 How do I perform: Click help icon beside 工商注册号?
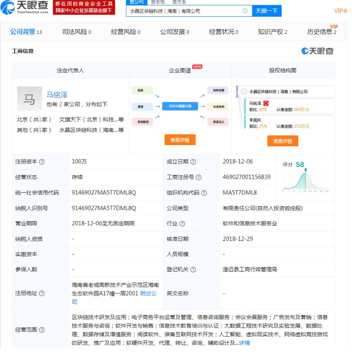point(199,177)
